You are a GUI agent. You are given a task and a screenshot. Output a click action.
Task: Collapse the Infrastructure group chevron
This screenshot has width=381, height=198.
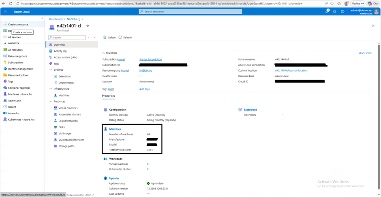point(51,89)
